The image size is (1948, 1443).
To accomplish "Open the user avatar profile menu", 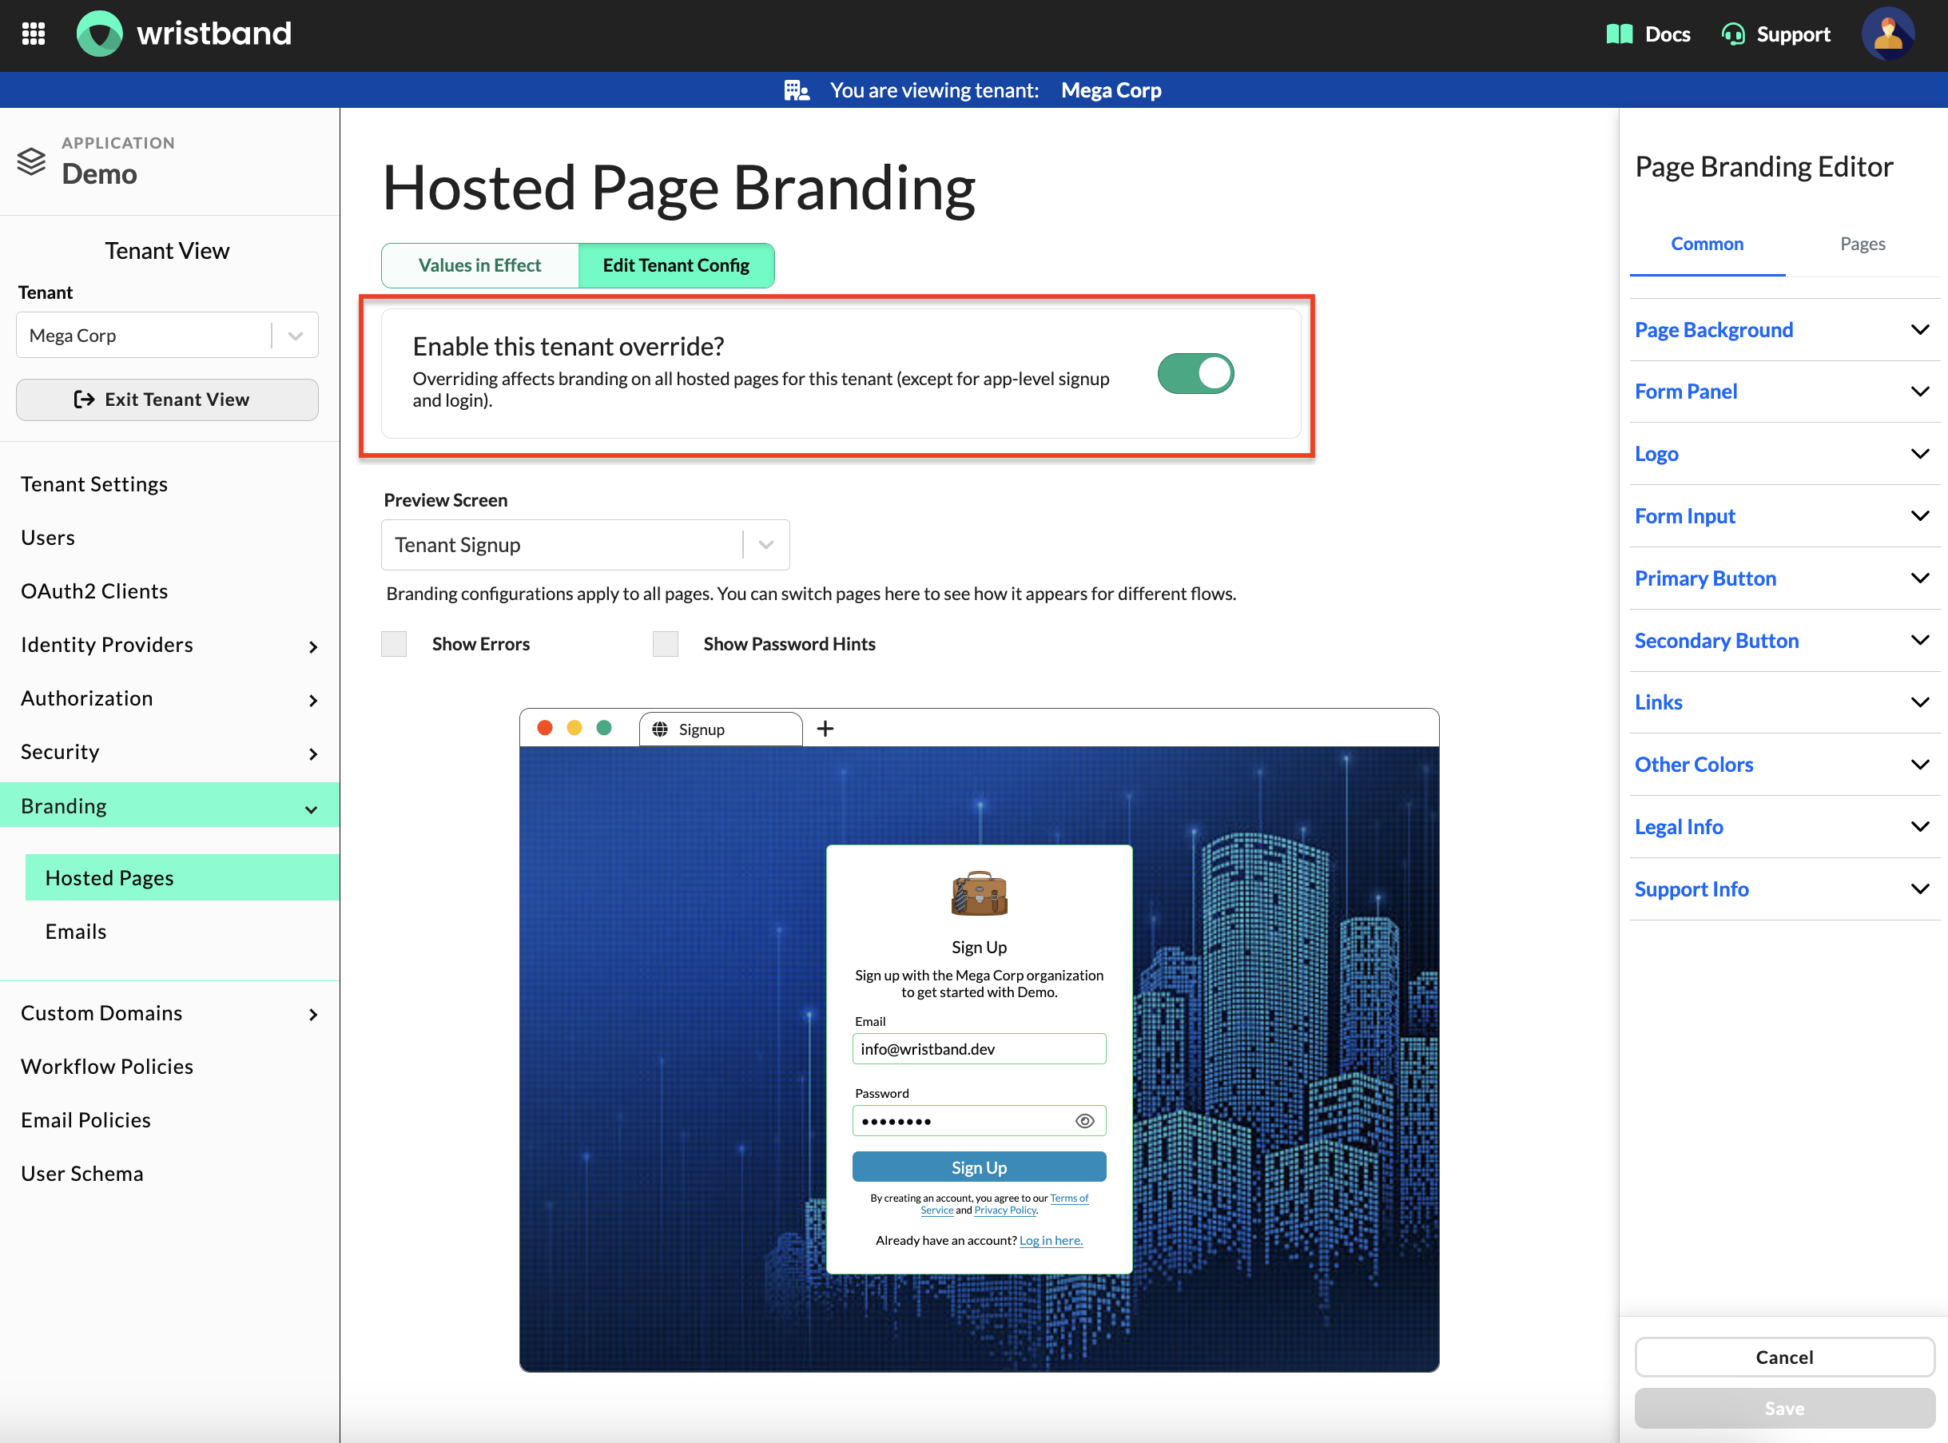I will pos(1888,34).
